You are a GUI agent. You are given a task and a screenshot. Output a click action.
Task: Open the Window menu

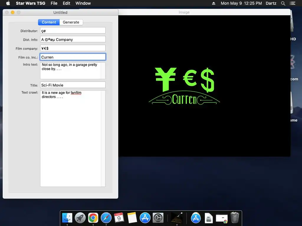tap(83, 3)
